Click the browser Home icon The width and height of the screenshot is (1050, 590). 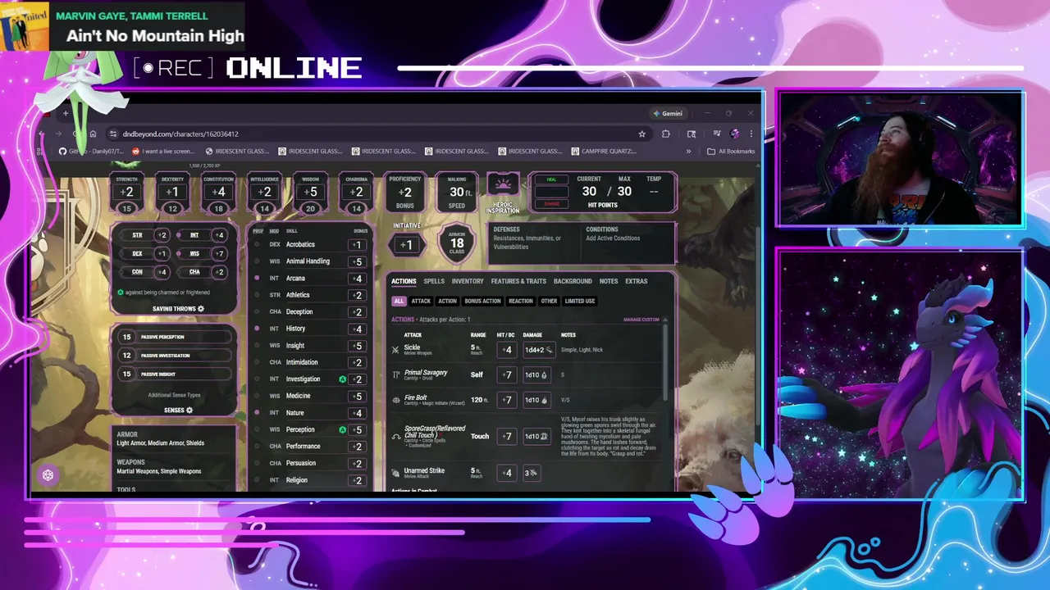93,134
